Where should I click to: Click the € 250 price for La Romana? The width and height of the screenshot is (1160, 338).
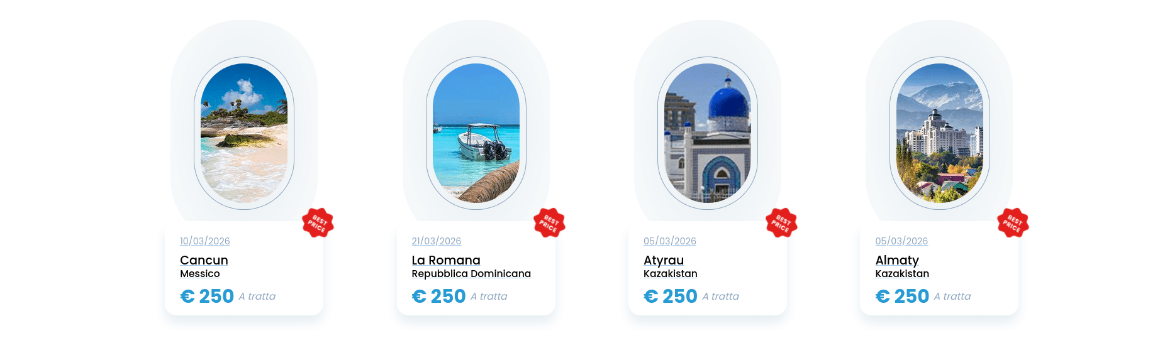438,296
